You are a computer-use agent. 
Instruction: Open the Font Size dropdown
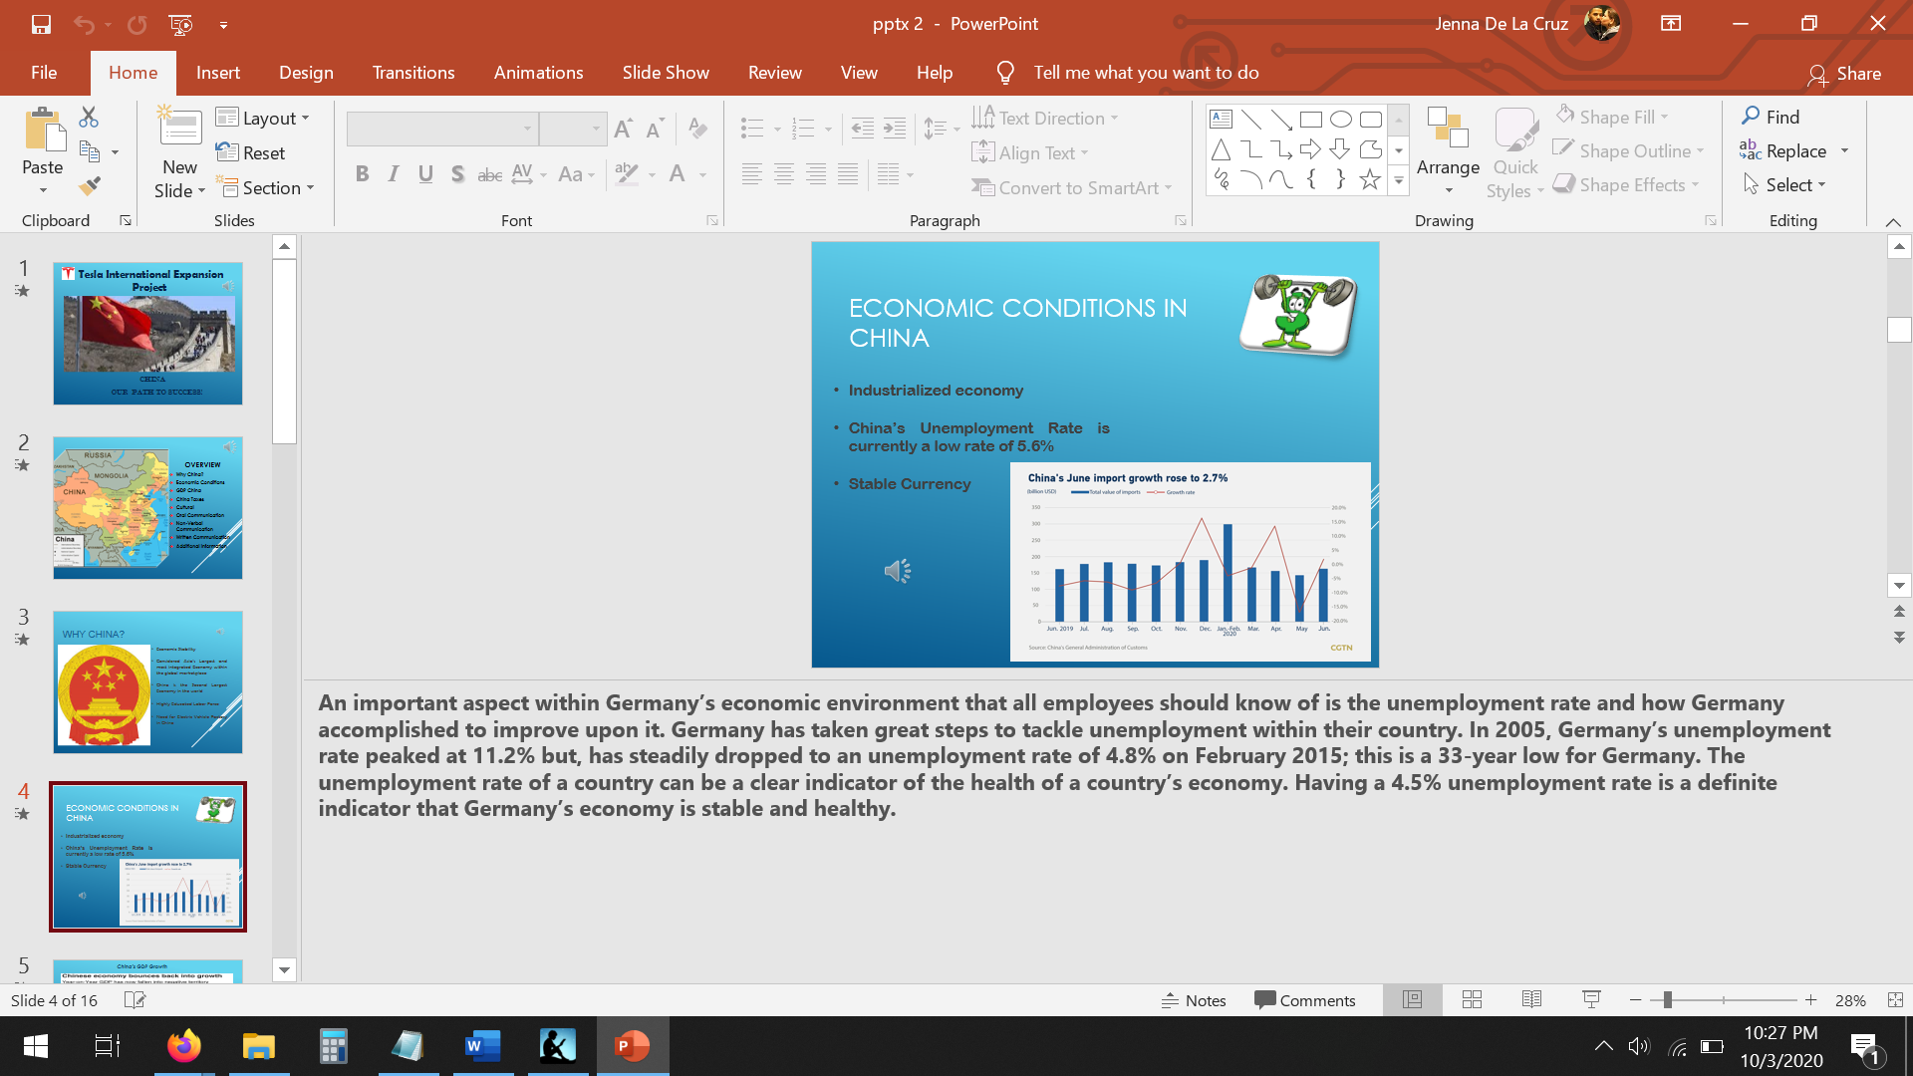point(595,129)
